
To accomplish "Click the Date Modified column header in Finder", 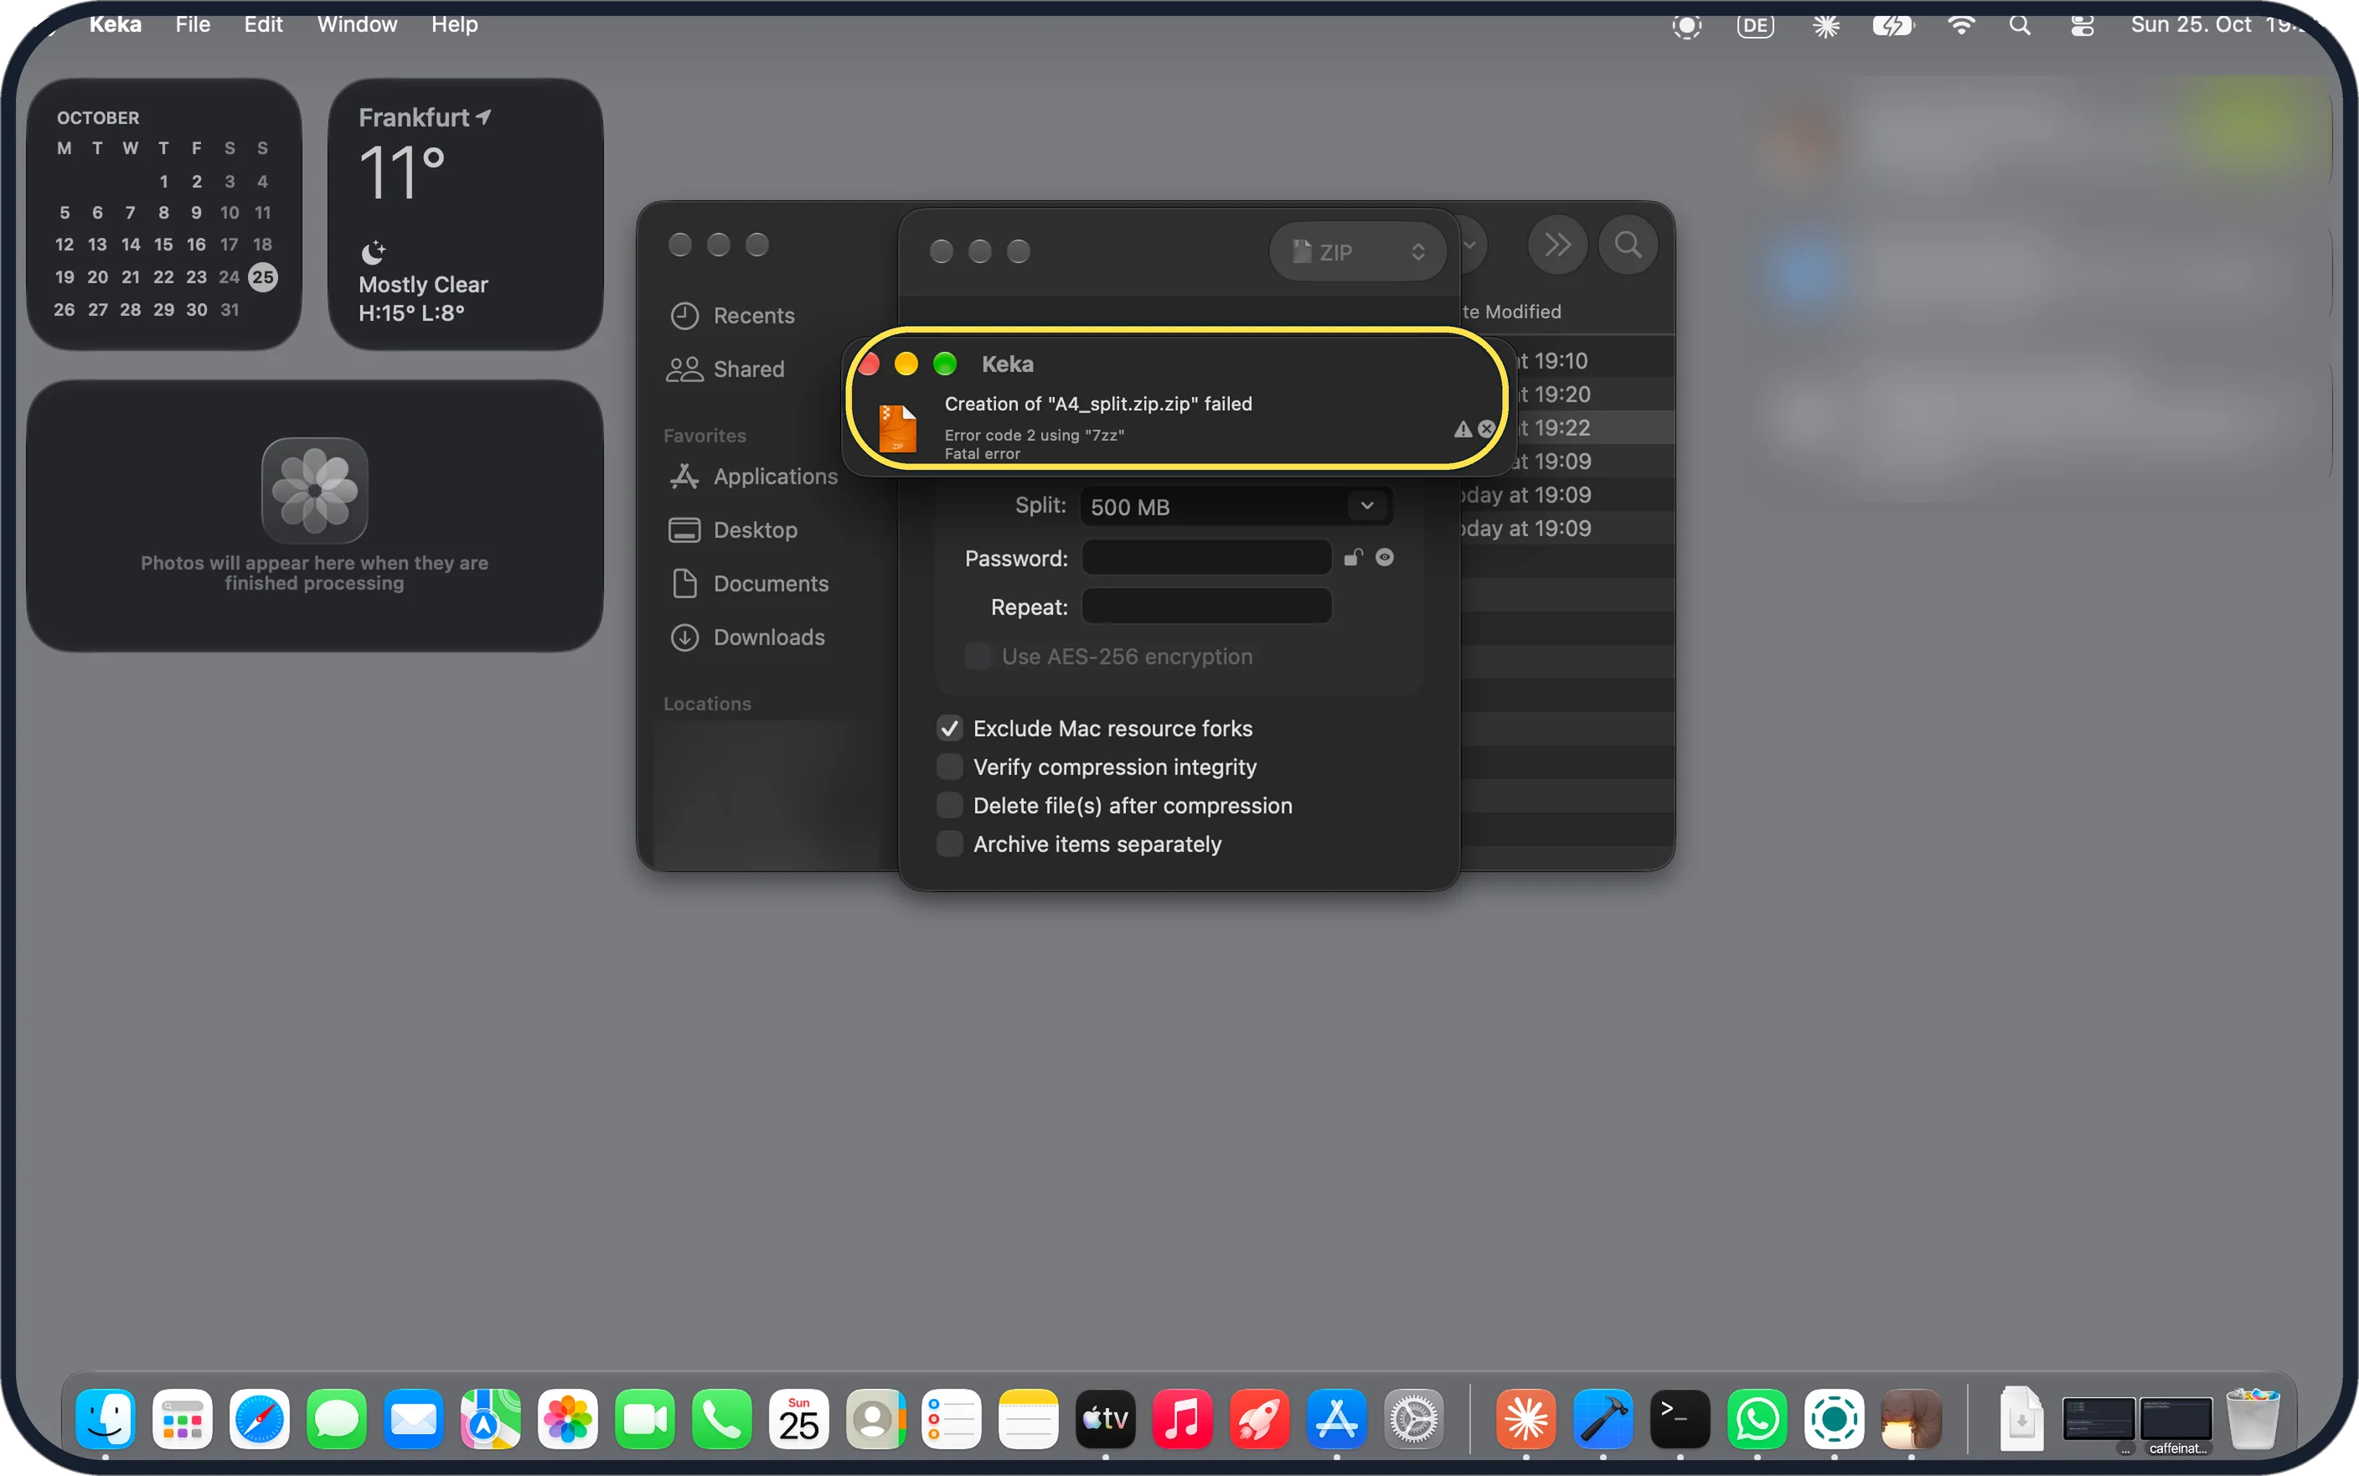I will coord(1511,312).
